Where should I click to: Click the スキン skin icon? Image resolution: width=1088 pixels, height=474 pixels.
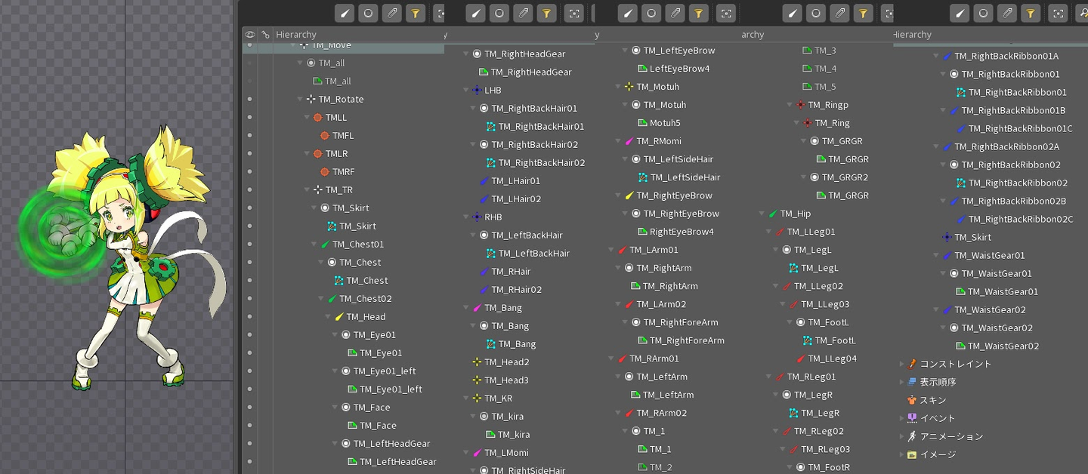(912, 400)
